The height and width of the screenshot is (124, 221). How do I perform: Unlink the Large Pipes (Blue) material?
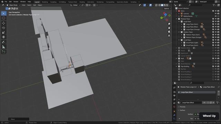pyautogui.click(x=213, y=103)
